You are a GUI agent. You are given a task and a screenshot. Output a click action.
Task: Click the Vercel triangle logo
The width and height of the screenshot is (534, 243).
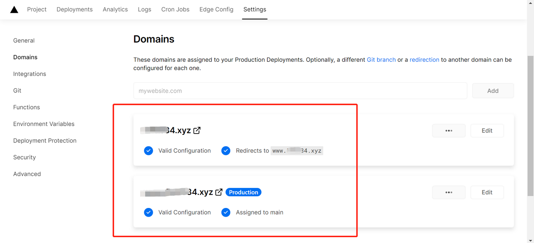click(14, 10)
